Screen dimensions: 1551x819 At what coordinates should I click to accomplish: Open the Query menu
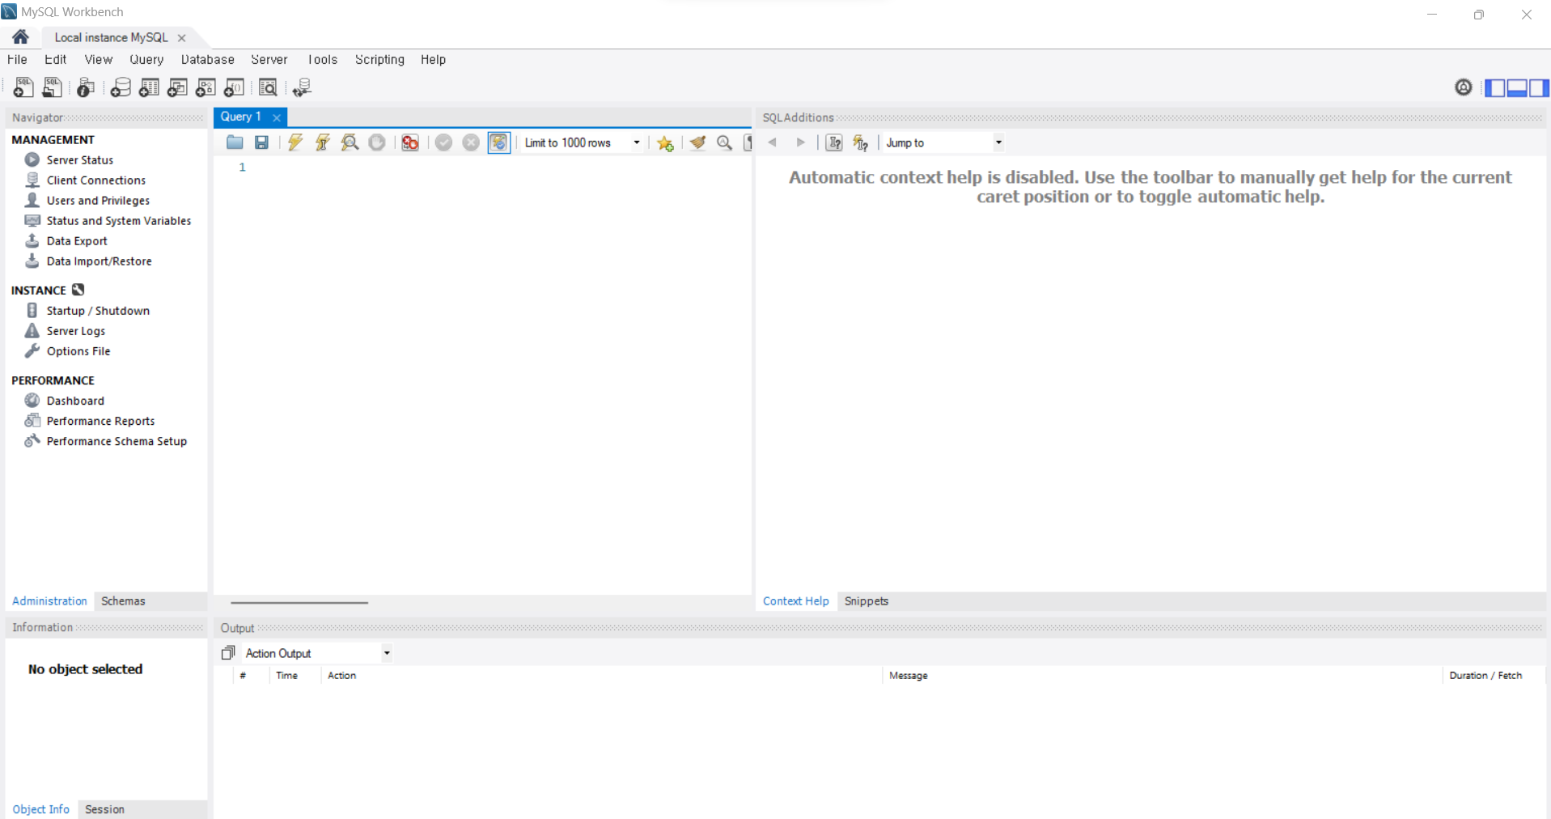coord(146,60)
